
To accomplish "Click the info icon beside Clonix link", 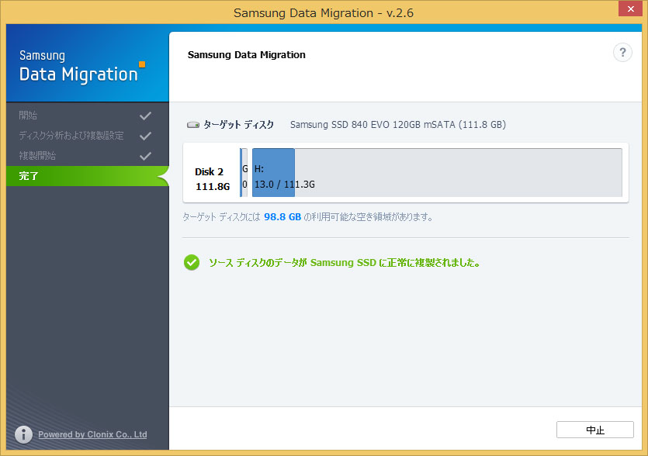I will pos(23,434).
